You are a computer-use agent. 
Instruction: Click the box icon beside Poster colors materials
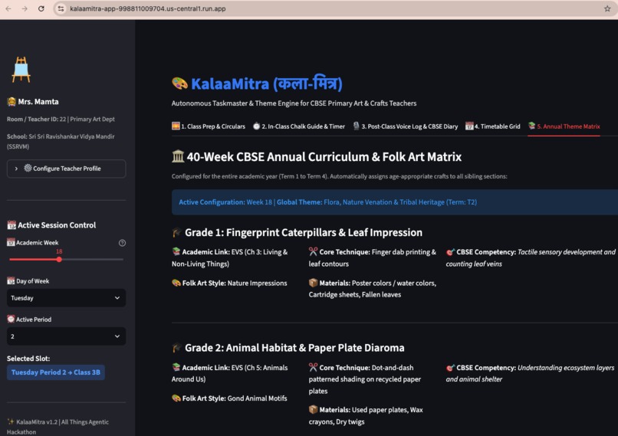pos(313,283)
